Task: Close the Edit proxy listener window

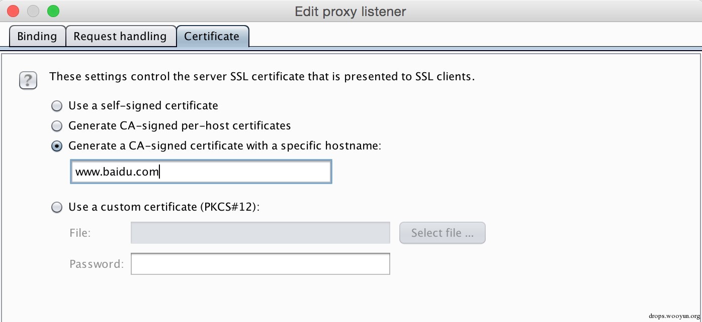Action: pyautogui.click(x=13, y=11)
